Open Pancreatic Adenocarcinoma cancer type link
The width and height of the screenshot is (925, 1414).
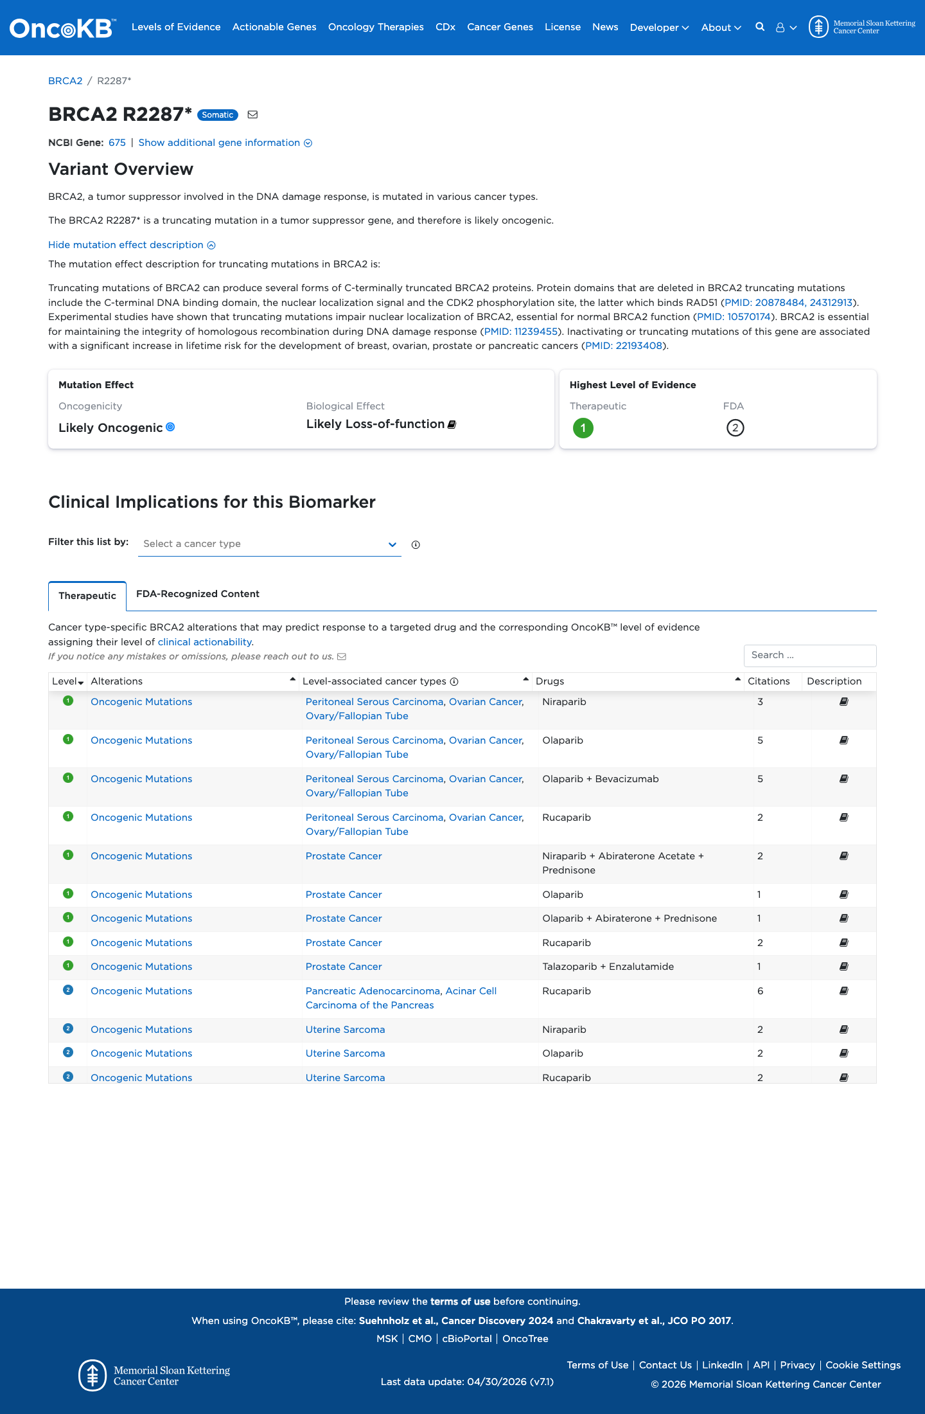pos(373,991)
